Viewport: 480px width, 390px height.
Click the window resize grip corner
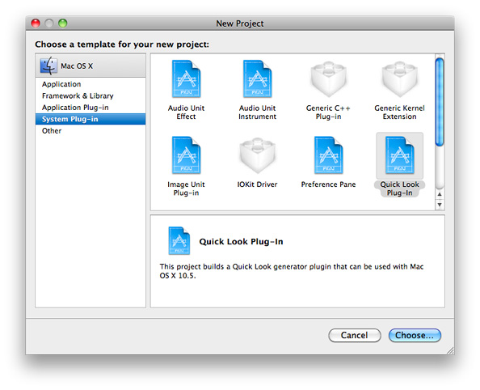coord(450,350)
